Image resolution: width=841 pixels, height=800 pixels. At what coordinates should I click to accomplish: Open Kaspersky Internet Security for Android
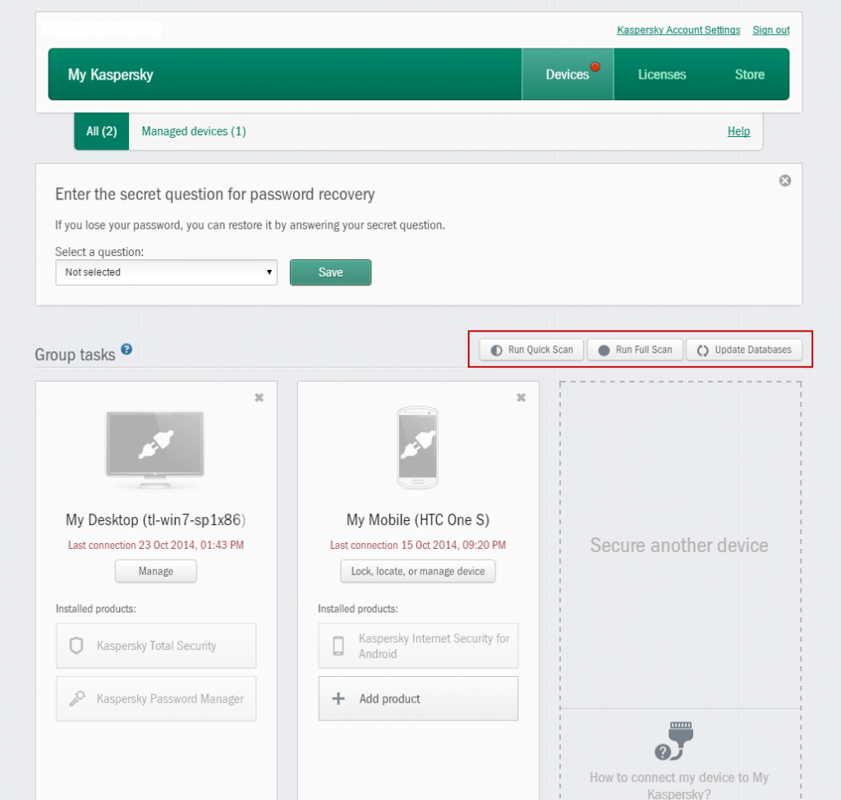tap(418, 646)
